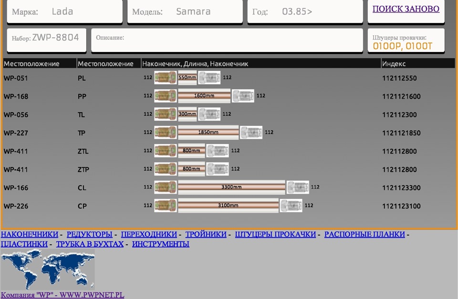Click the ПОИСК ЗАНОВО link
458x299 pixels.
(x=406, y=9)
